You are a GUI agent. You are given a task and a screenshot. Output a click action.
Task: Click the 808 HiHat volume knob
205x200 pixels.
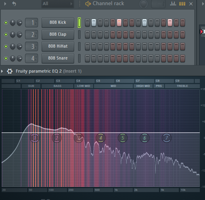19,46
